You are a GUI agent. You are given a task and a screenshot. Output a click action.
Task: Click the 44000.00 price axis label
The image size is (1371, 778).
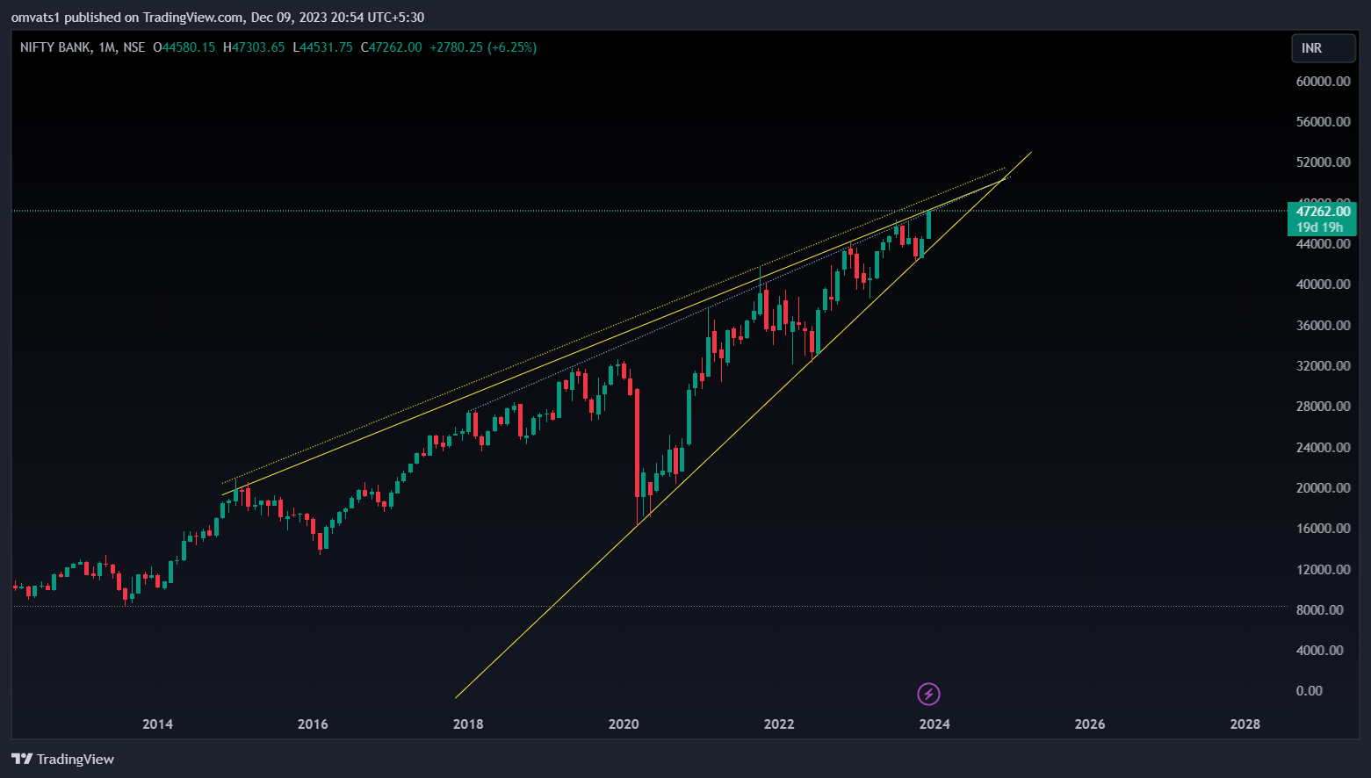tap(1323, 244)
